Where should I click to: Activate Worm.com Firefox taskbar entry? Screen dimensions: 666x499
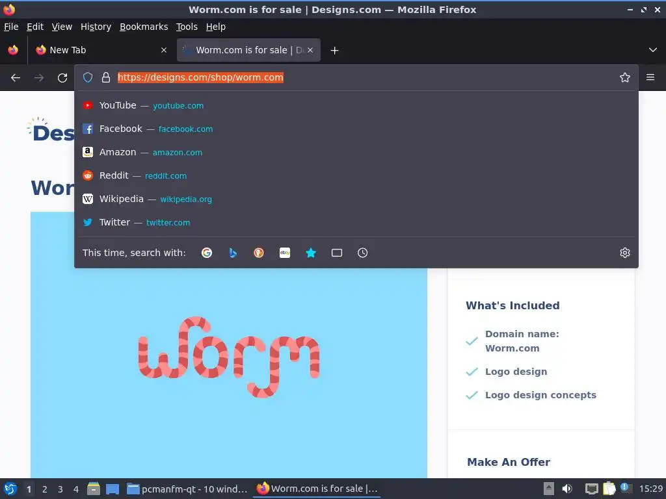317,489
